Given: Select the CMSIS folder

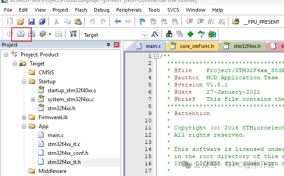Looking at the screenshot, I should click(x=46, y=73).
